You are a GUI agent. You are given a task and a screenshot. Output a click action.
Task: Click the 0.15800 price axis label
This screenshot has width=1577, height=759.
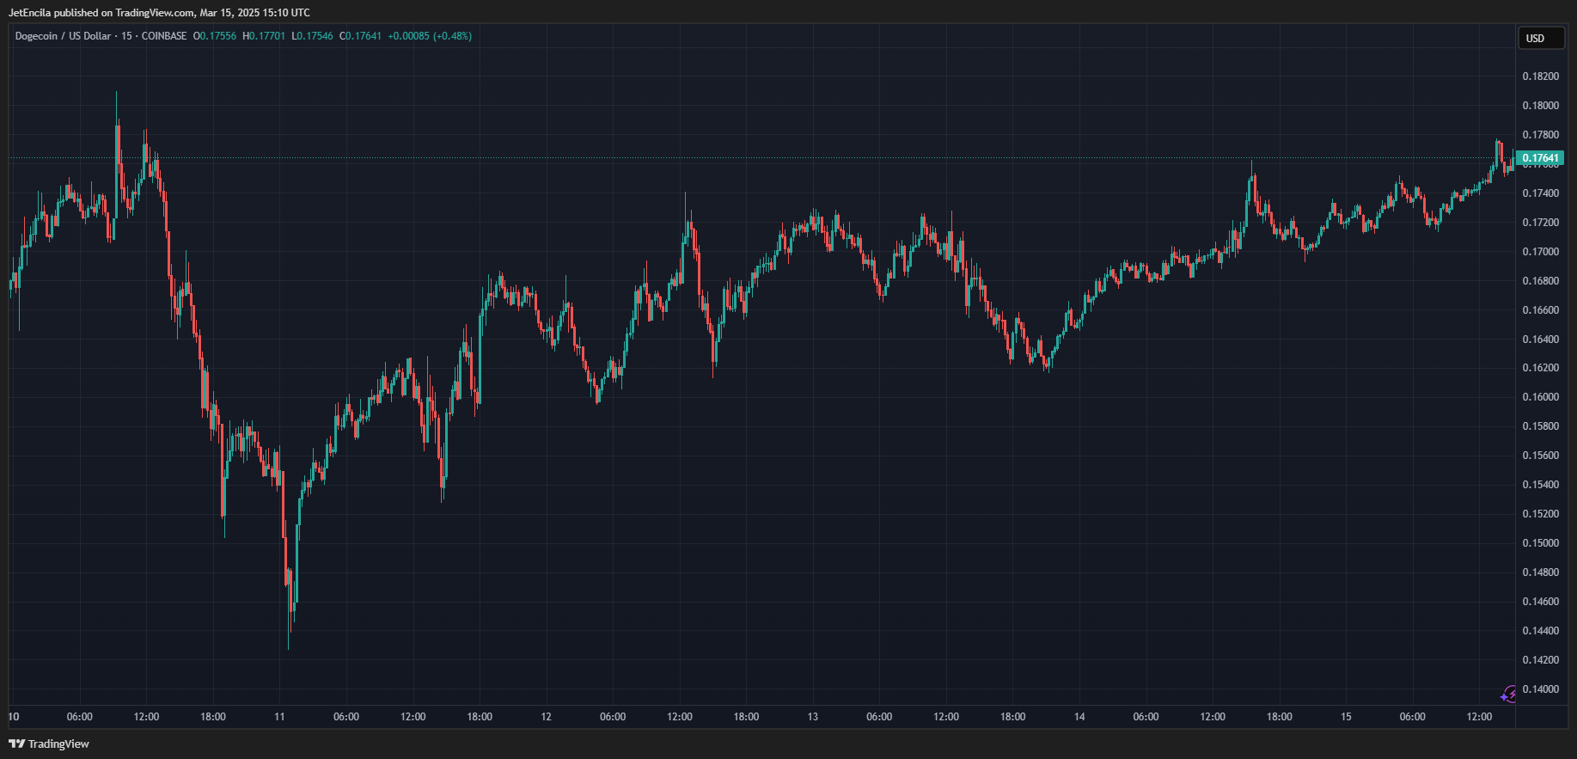[1540, 426]
